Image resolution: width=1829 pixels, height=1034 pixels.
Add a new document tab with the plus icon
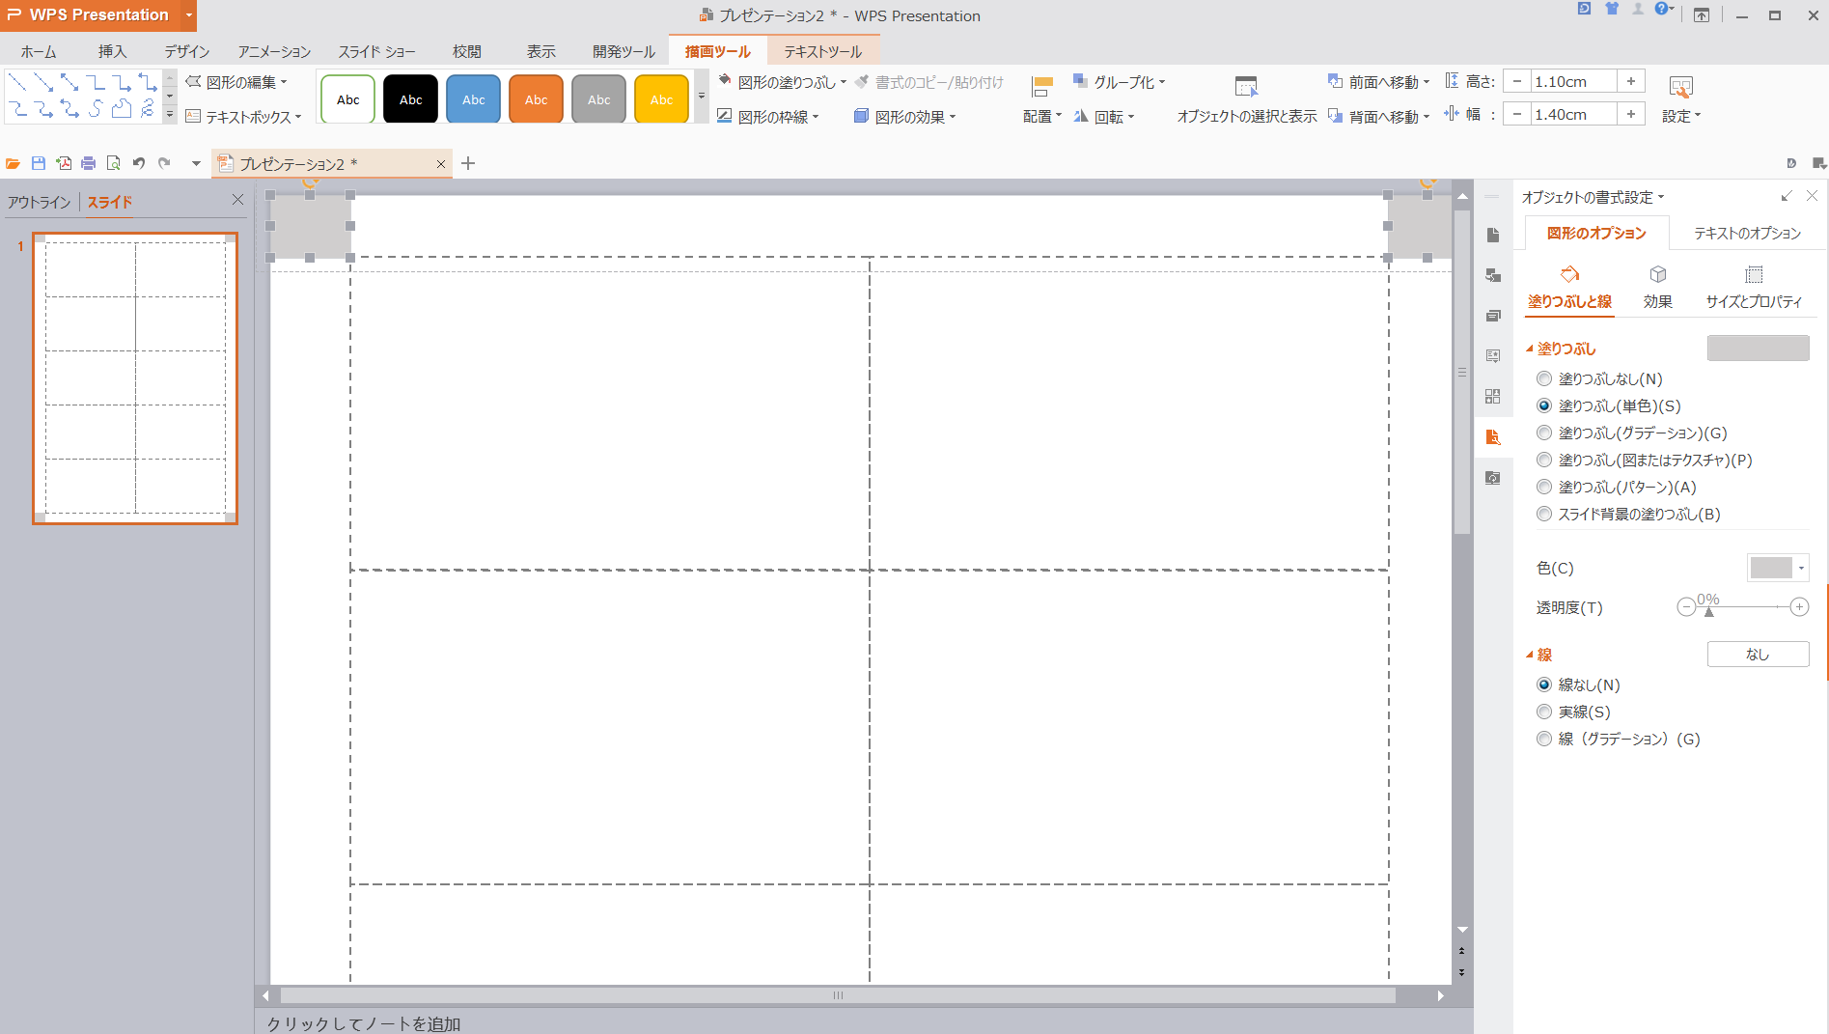pyautogui.click(x=468, y=163)
